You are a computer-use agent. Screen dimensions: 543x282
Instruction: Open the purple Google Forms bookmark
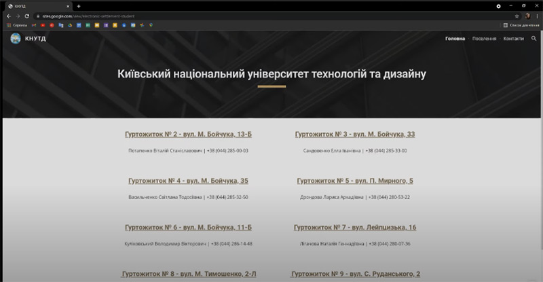click(106, 25)
